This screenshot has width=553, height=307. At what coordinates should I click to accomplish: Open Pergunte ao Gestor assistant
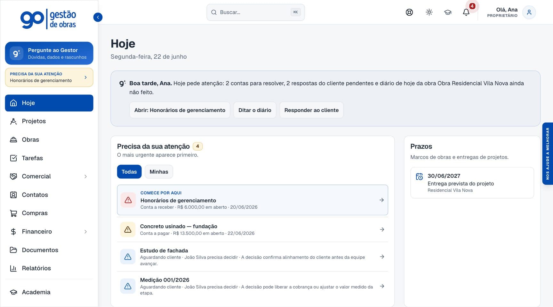tap(49, 53)
